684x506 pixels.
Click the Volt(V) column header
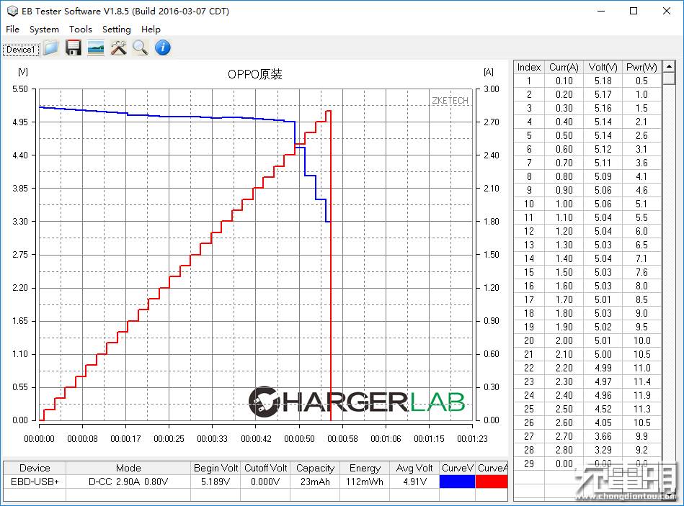(x=603, y=67)
